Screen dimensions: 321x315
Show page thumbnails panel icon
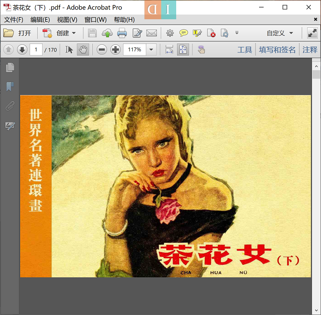click(10, 68)
